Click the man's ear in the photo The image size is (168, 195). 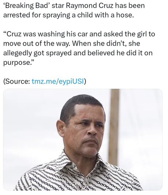tap(61, 128)
